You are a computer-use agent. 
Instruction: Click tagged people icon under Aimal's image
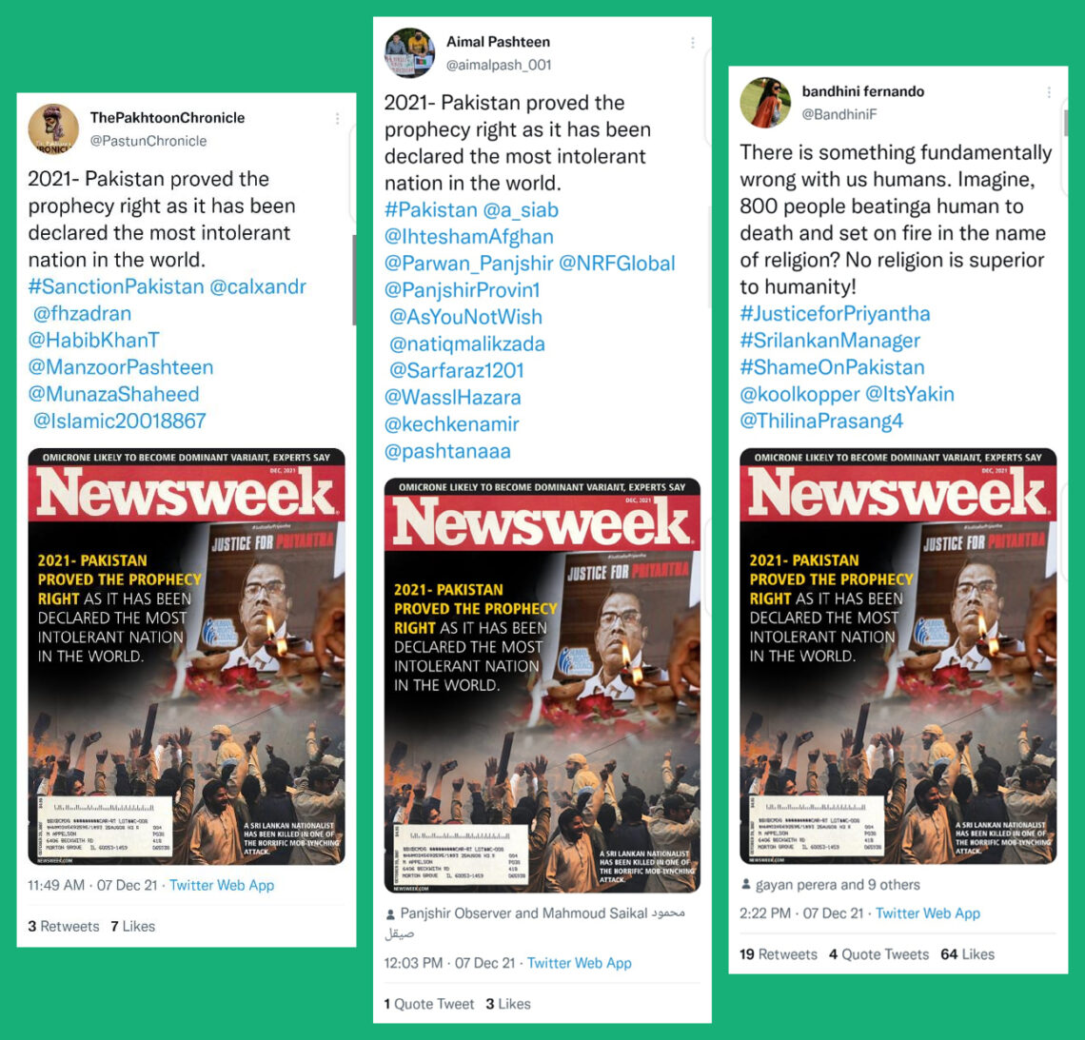[x=391, y=914]
